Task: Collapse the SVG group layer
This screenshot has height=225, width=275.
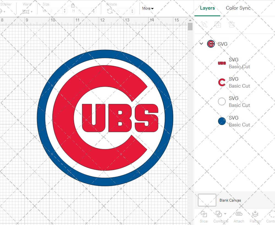Action: (x=201, y=44)
